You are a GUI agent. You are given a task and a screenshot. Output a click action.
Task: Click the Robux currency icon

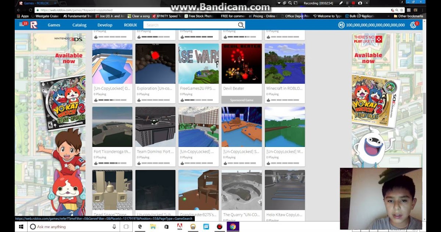[341, 25]
